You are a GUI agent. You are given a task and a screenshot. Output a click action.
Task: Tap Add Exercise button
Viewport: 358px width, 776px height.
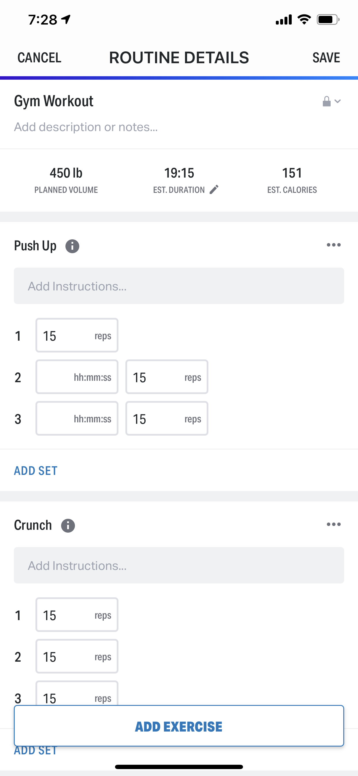pos(179,726)
